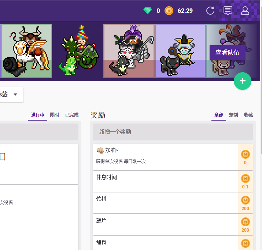Click the 200 price under 薯片

(245, 230)
